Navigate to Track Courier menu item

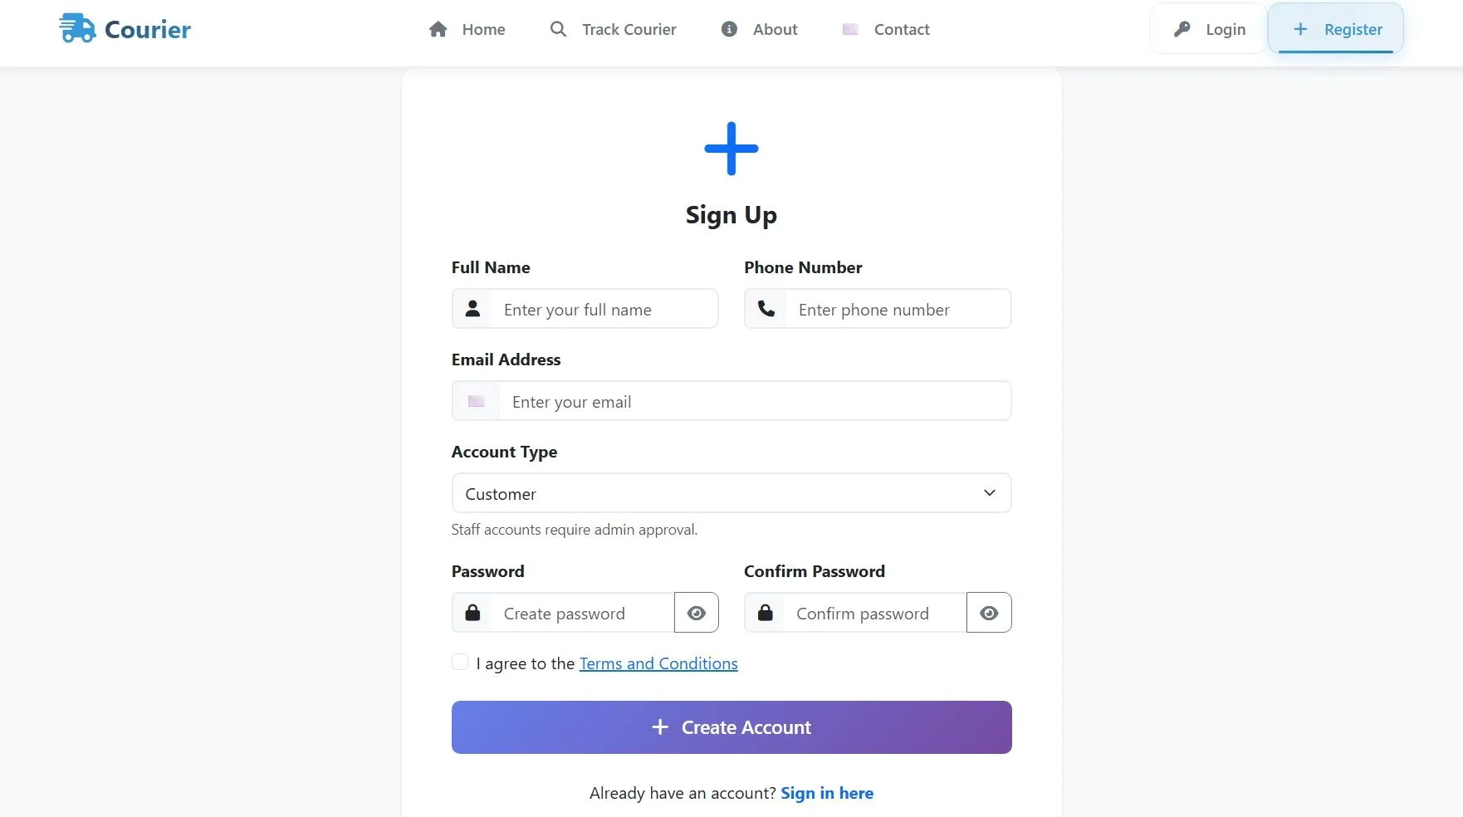coord(629,29)
